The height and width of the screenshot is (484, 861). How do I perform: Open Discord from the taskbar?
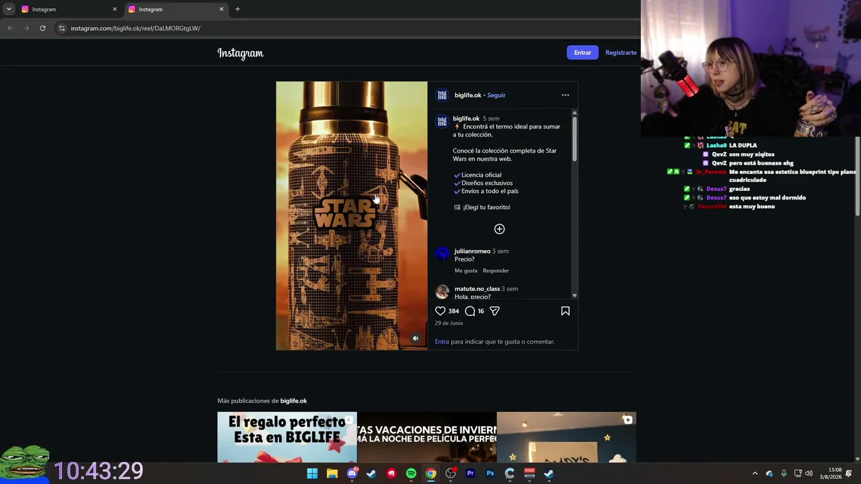(x=352, y=473)
